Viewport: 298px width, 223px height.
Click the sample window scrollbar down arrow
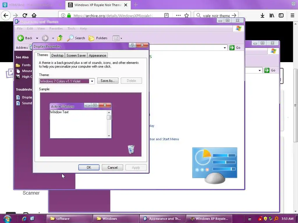[x=109, y=136]
